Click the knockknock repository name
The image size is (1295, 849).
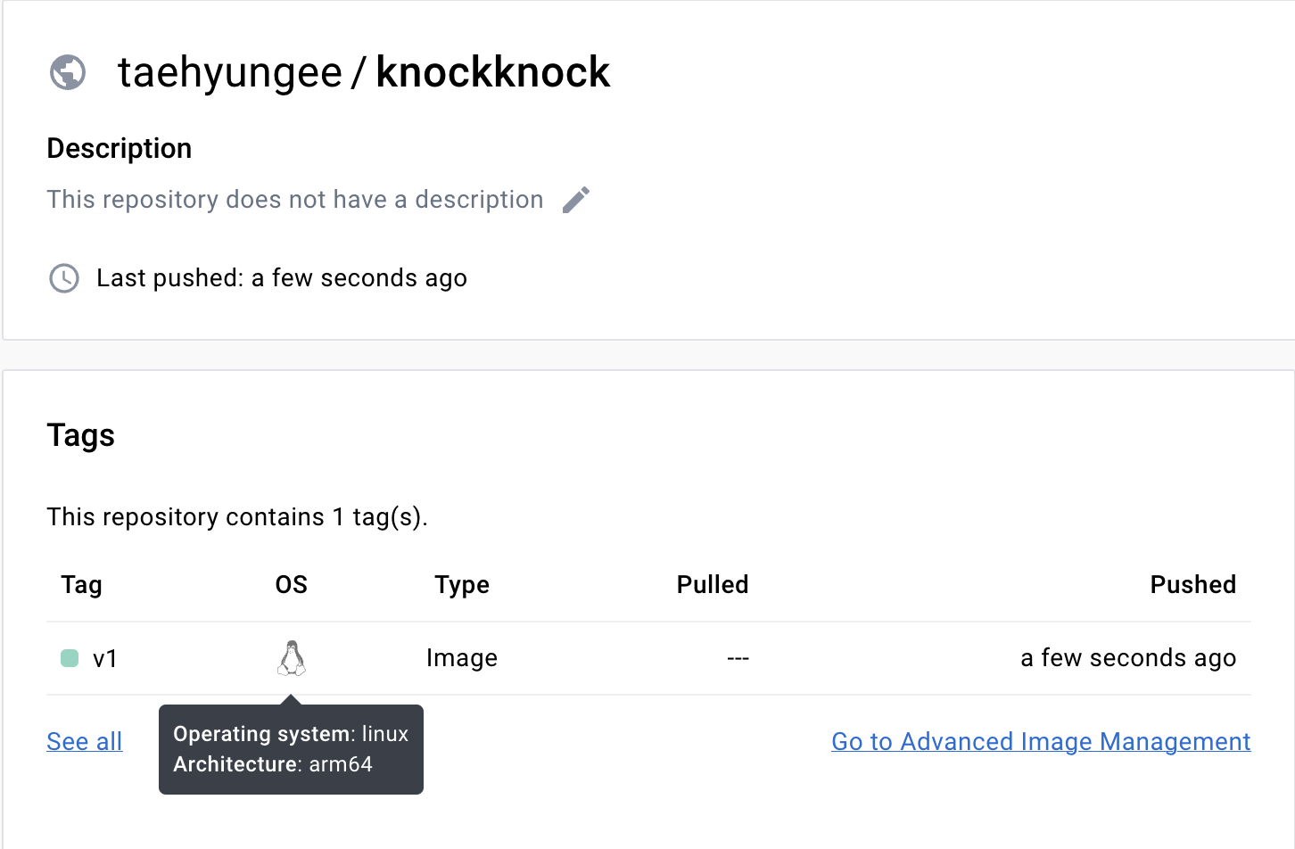(x=493, y=72)
